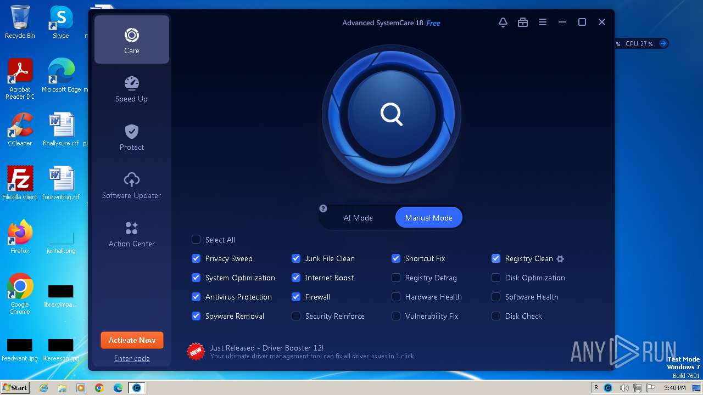This screenshot has width=703, height=395.
Task: Click the Activate Now button
Action: coord(132,340)
